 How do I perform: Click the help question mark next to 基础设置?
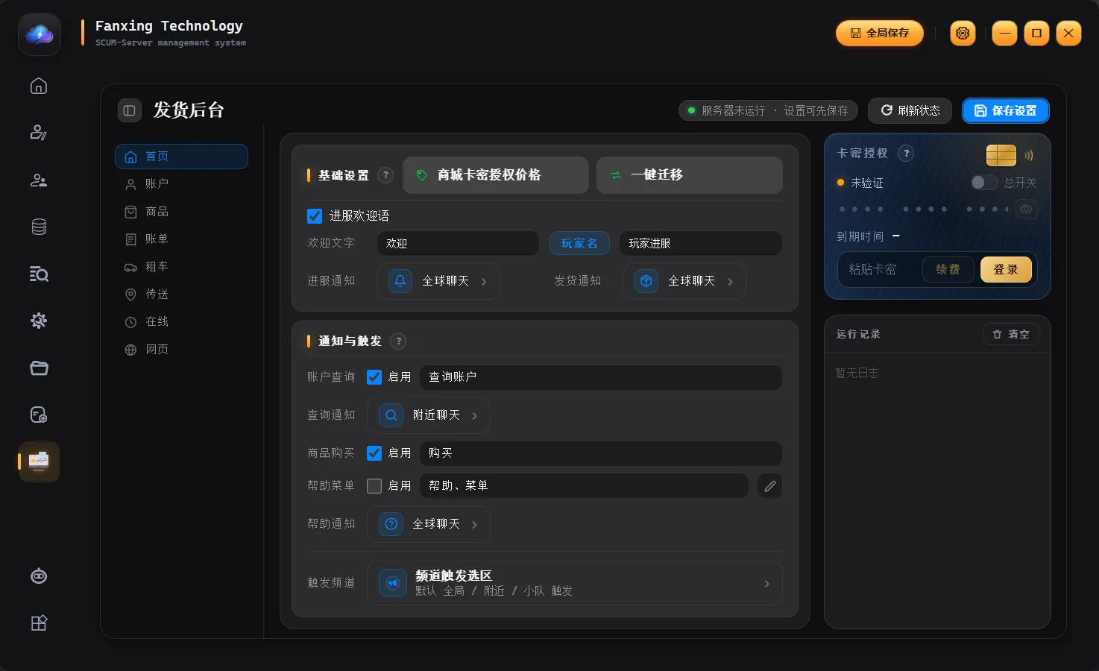click(x=385, y=175)
